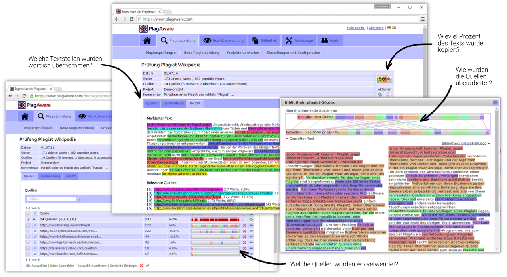Screen dimensions: 507x277
Task: Click link icon of kgs-tornesch.de row
Action: [x=251, y=243]
